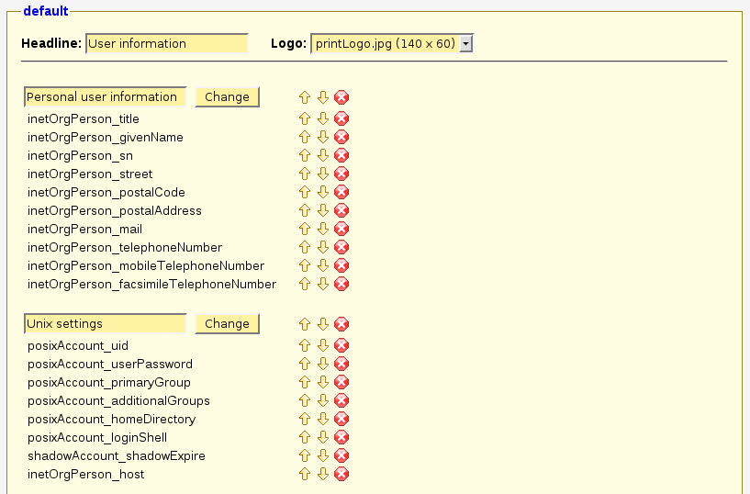Image resolution: width=750 pixels, height=494 pixels.
Task: Move posixAccount_loginShell down
Action: tap(322, 437)
